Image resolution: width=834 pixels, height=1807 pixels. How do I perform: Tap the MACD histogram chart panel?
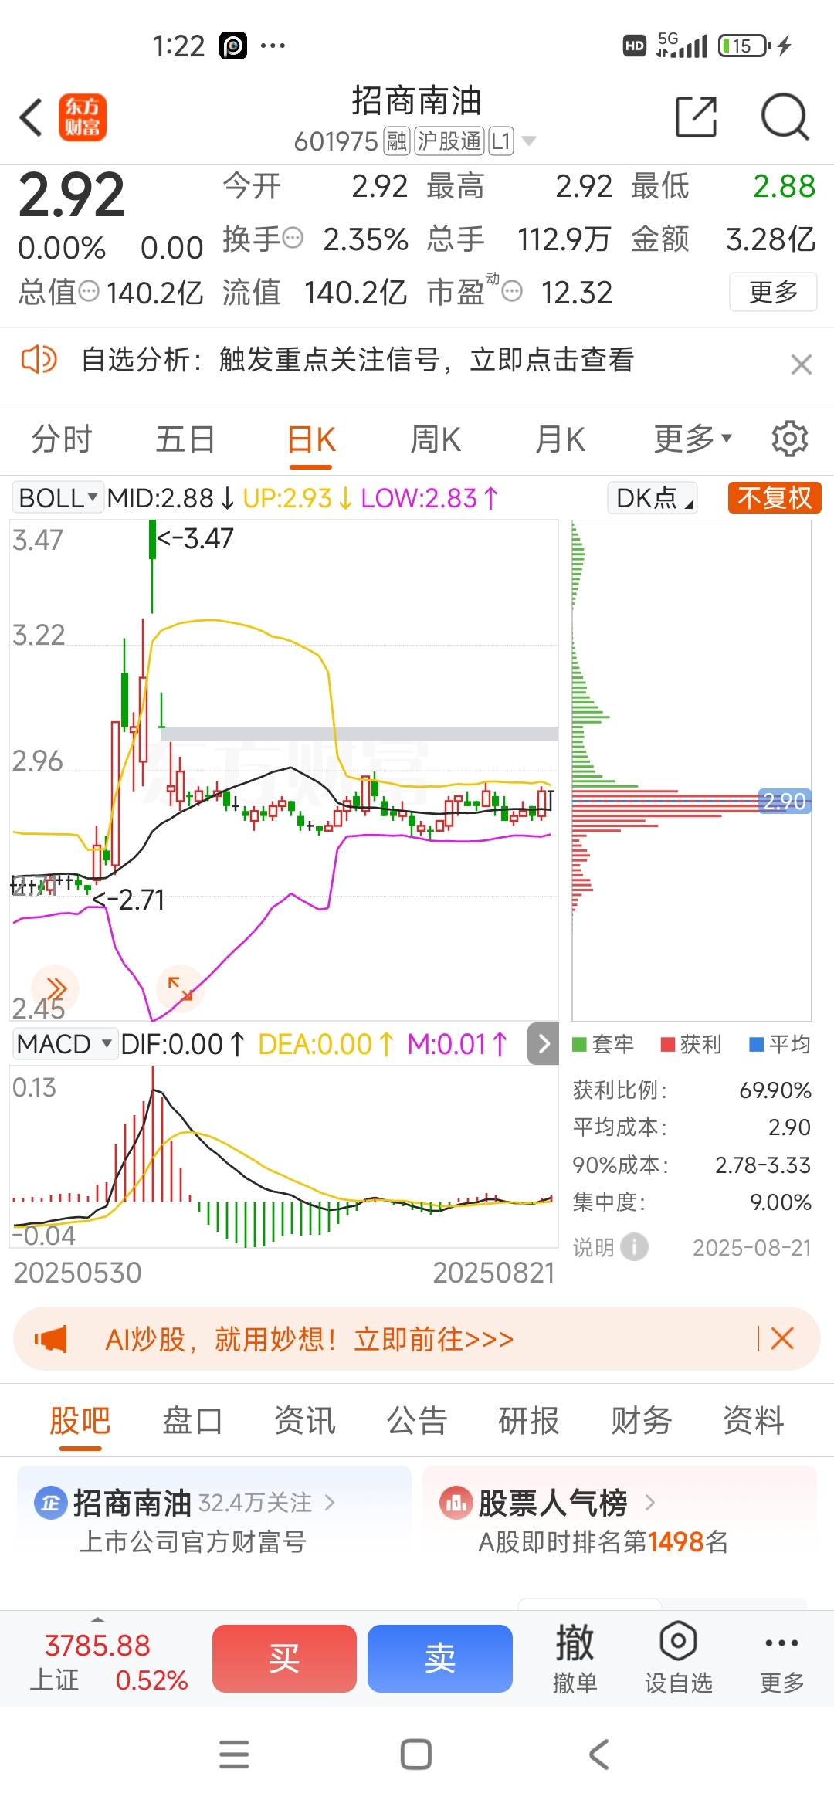pos(284,1157)
